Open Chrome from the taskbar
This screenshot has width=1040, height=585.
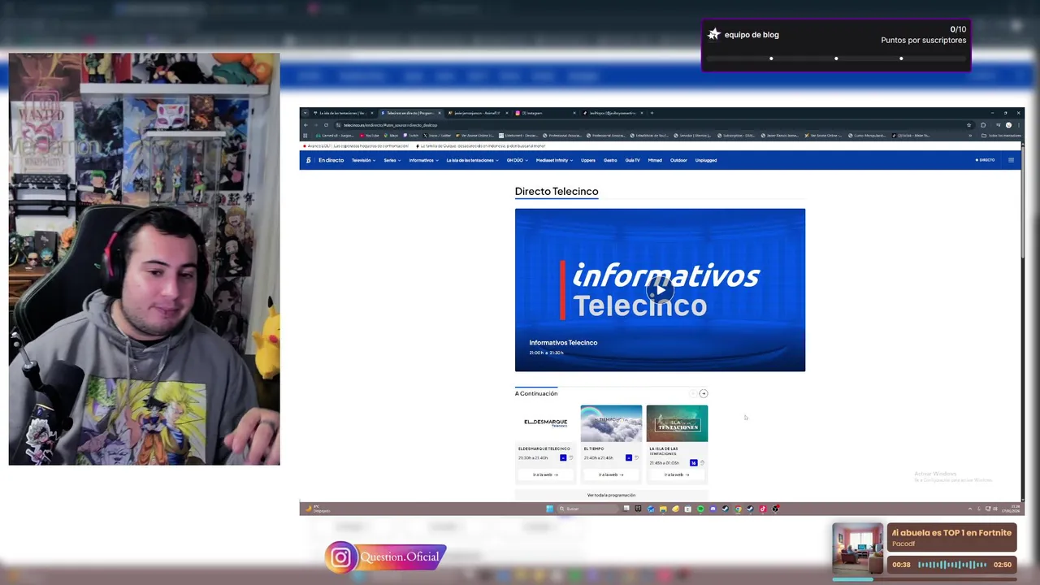pos(738,509)
